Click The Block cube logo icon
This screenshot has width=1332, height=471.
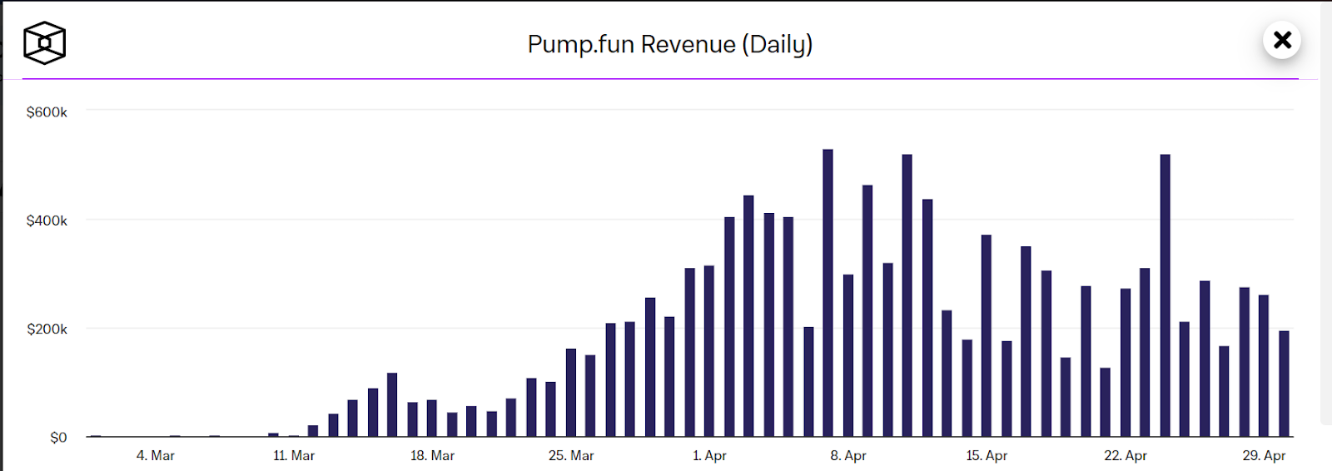pyautogui.click(x=44, y=43)
